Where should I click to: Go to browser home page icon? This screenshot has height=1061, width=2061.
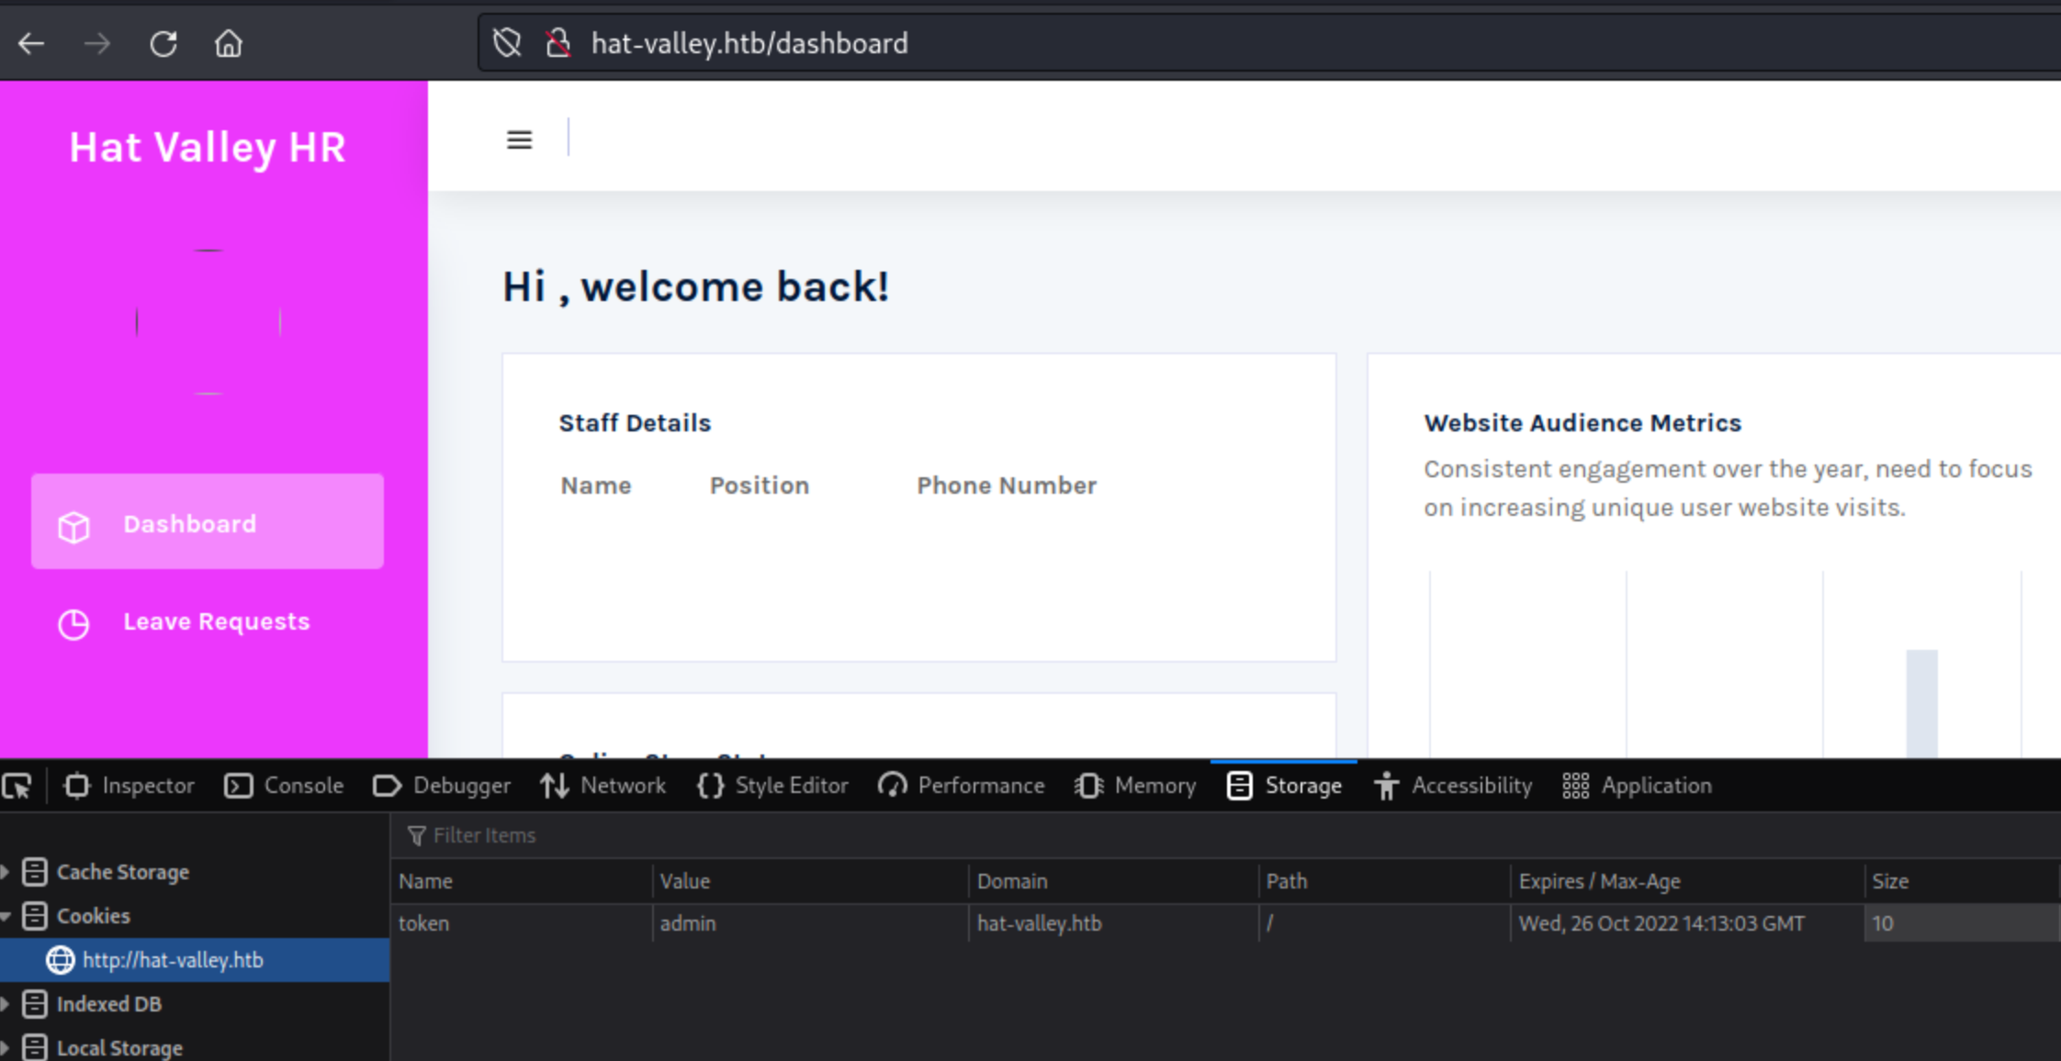[228, 43]
